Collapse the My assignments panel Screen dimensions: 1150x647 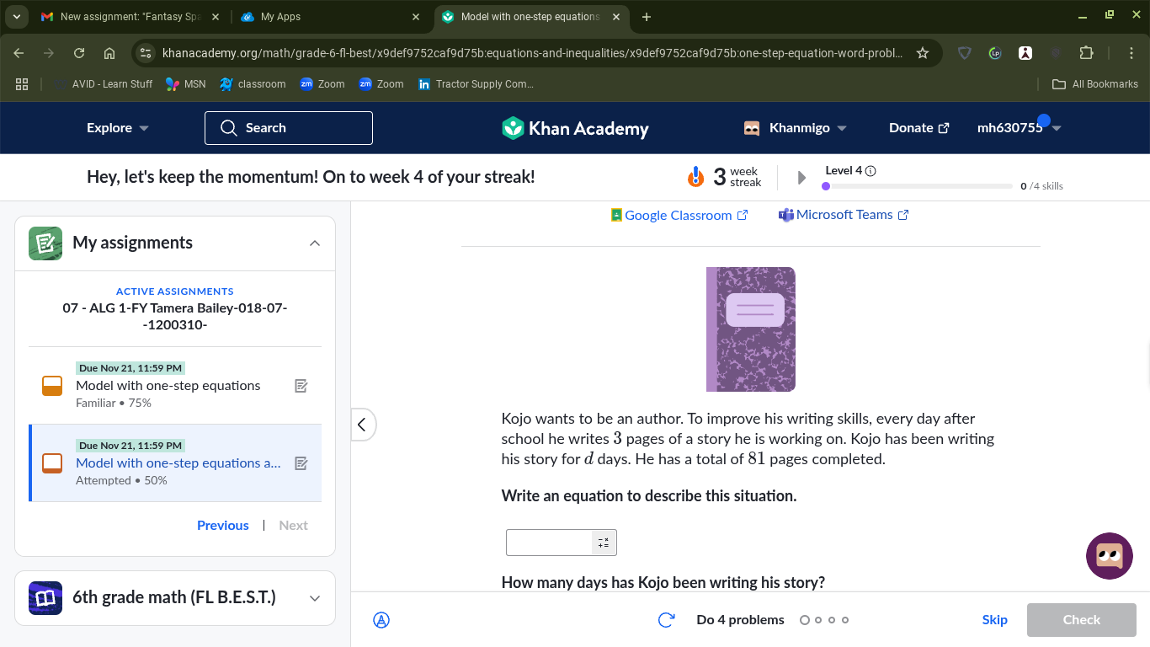(x=315, y=243)
